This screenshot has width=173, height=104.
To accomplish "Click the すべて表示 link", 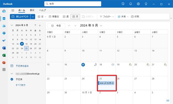I will [20, 85].
